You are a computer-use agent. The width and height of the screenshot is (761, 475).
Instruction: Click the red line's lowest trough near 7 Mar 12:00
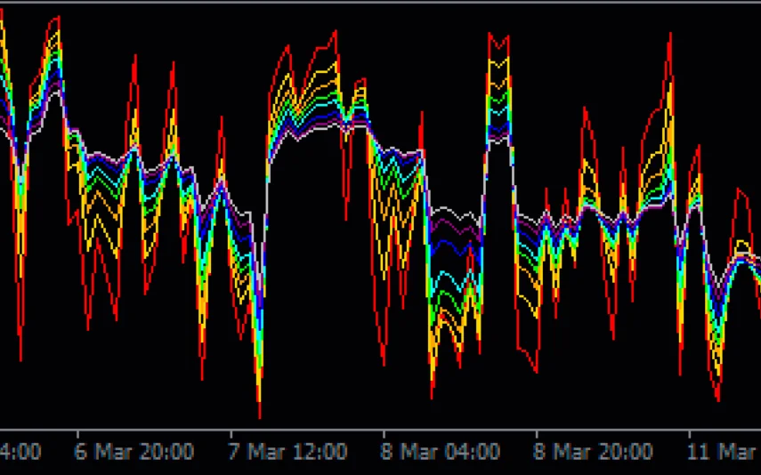click(260, 416)
